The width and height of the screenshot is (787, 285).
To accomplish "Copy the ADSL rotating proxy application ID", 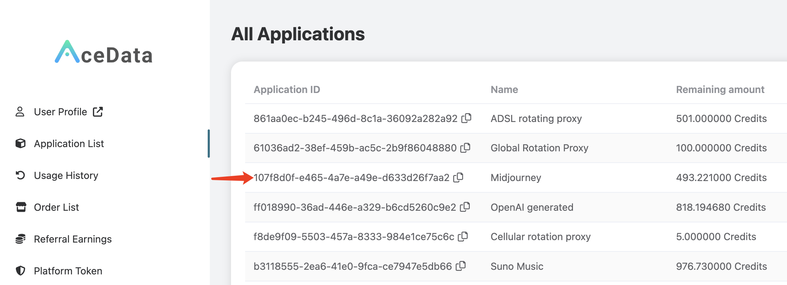I will [x=466, y=118].
